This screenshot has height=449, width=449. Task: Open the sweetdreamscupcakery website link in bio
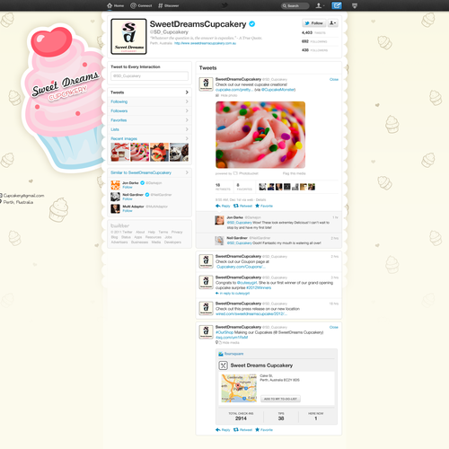click(205, 43)
